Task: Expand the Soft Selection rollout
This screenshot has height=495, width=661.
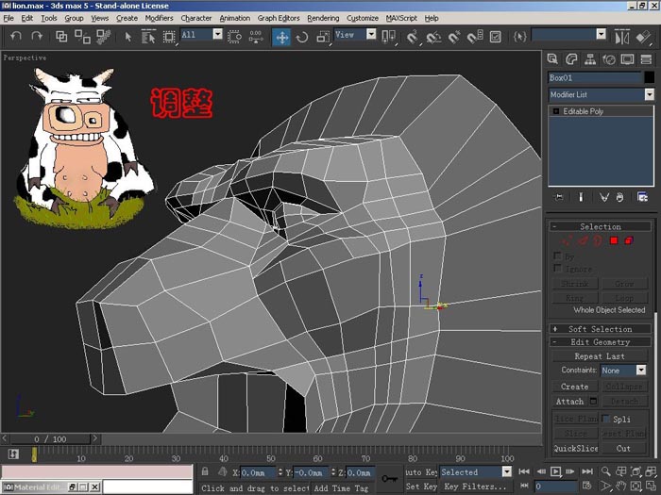Action: point(601,329)
